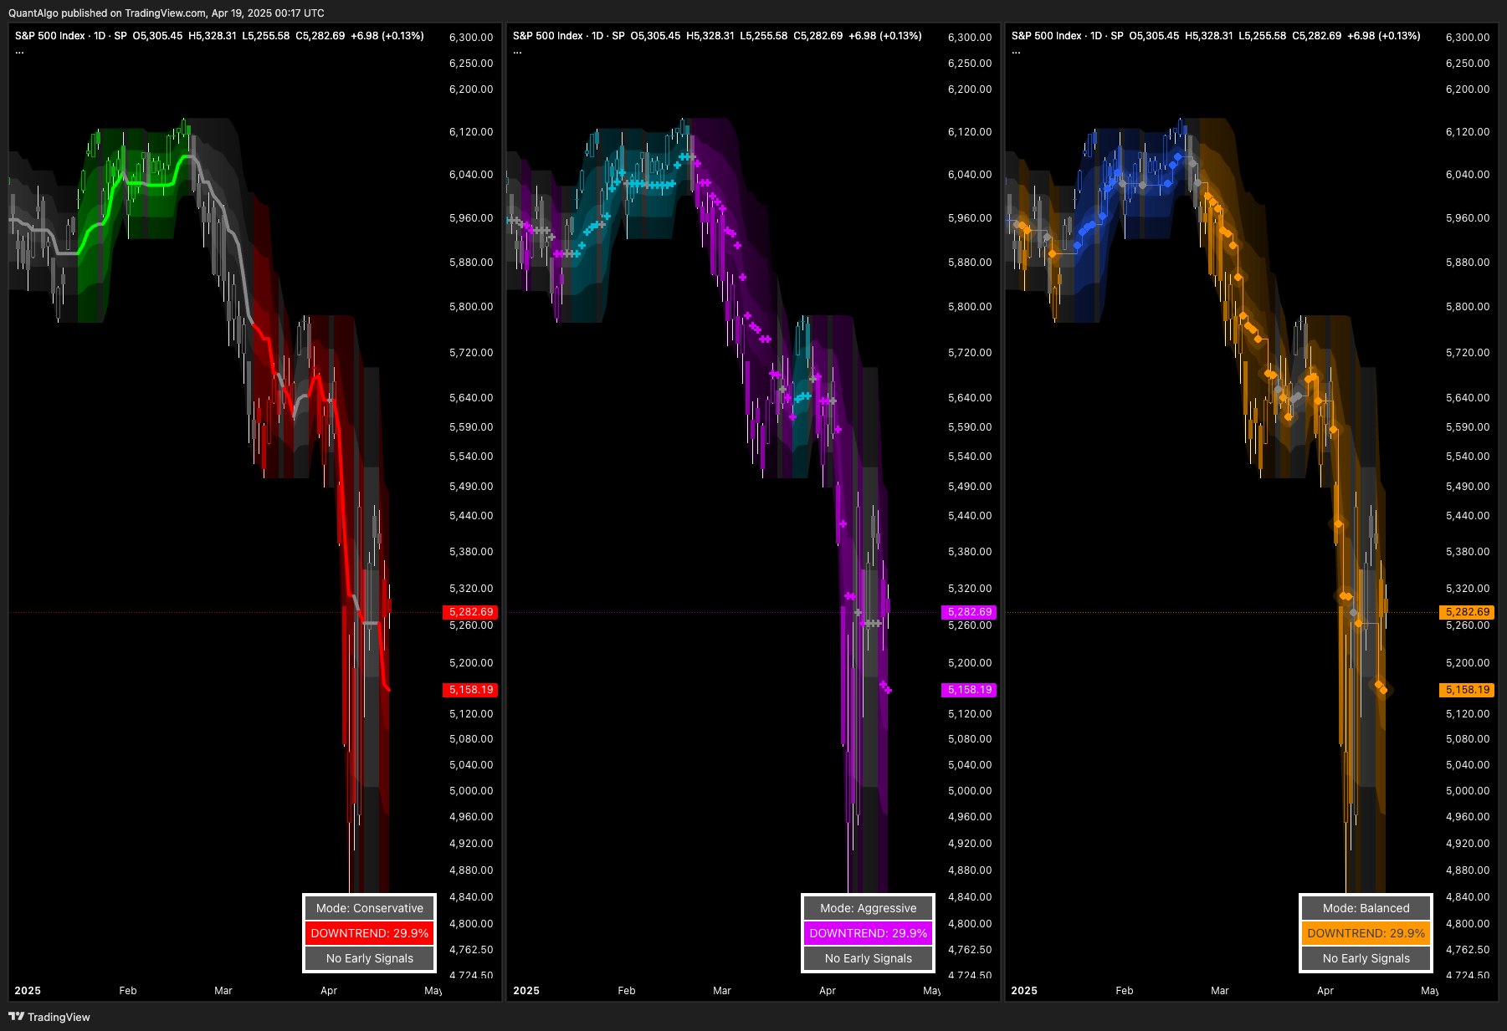Click the magenta 5,158.19 indicator label
1507x1031 pixels.
click(969, 690)
